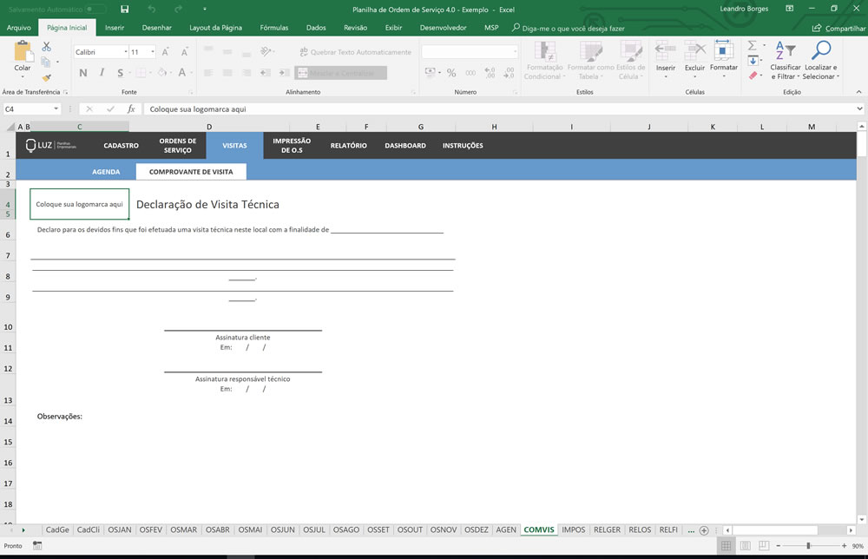Expand the formula bar chevron
Viewport: 868px width, 559px height.
(x=859, y=109)
